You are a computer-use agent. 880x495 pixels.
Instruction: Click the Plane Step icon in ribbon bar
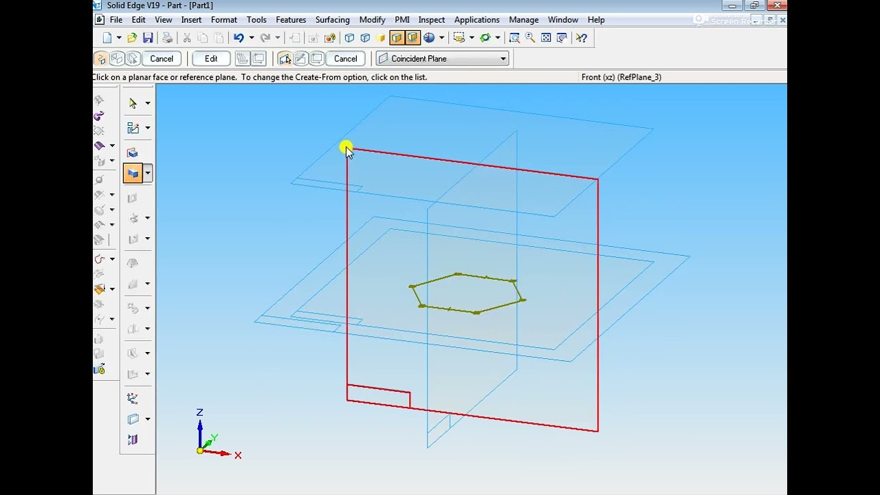tap(285, 58)
